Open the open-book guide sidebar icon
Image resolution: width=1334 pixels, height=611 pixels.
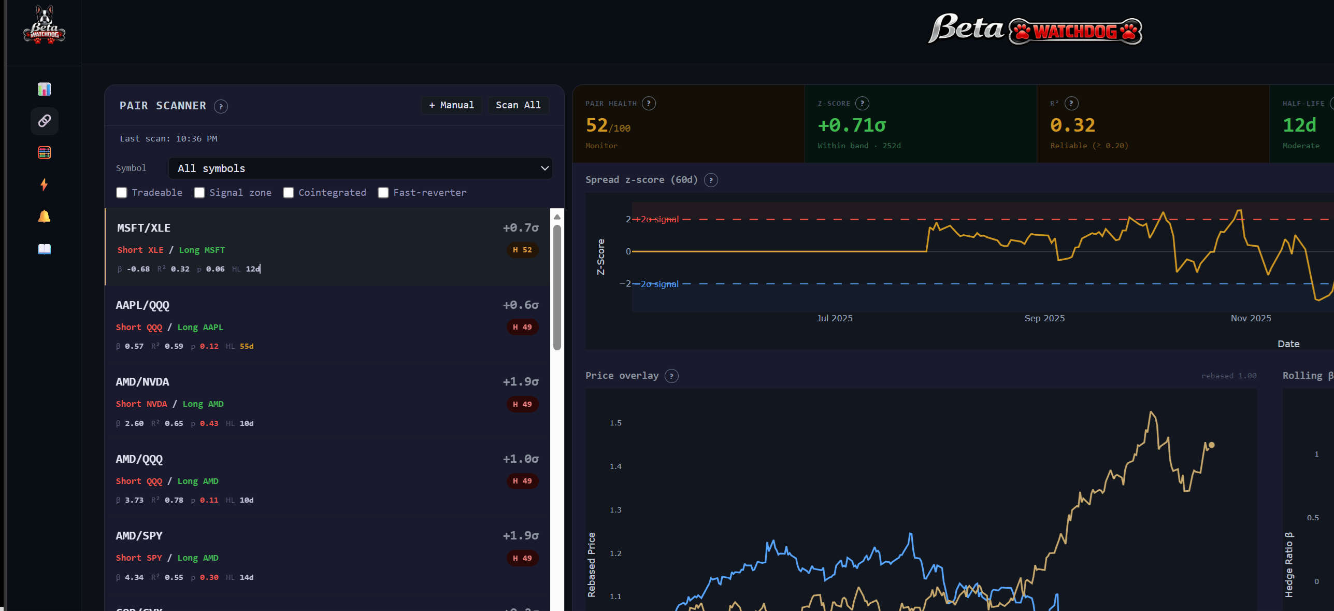point(45,249)
